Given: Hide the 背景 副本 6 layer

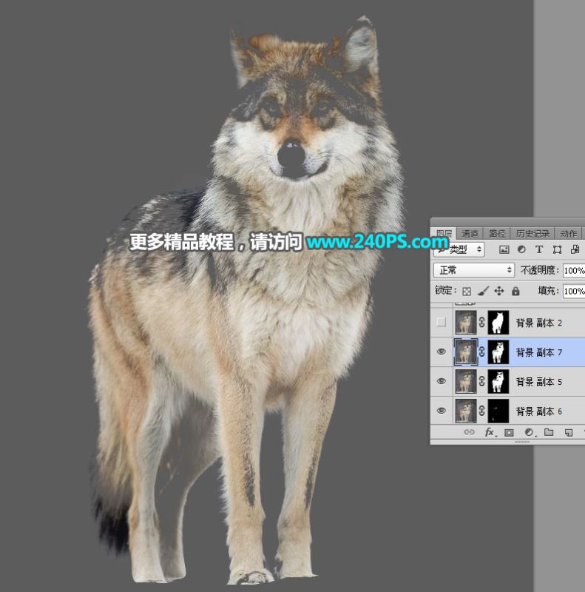Looking at the screenshot, I should pos(442,411).
